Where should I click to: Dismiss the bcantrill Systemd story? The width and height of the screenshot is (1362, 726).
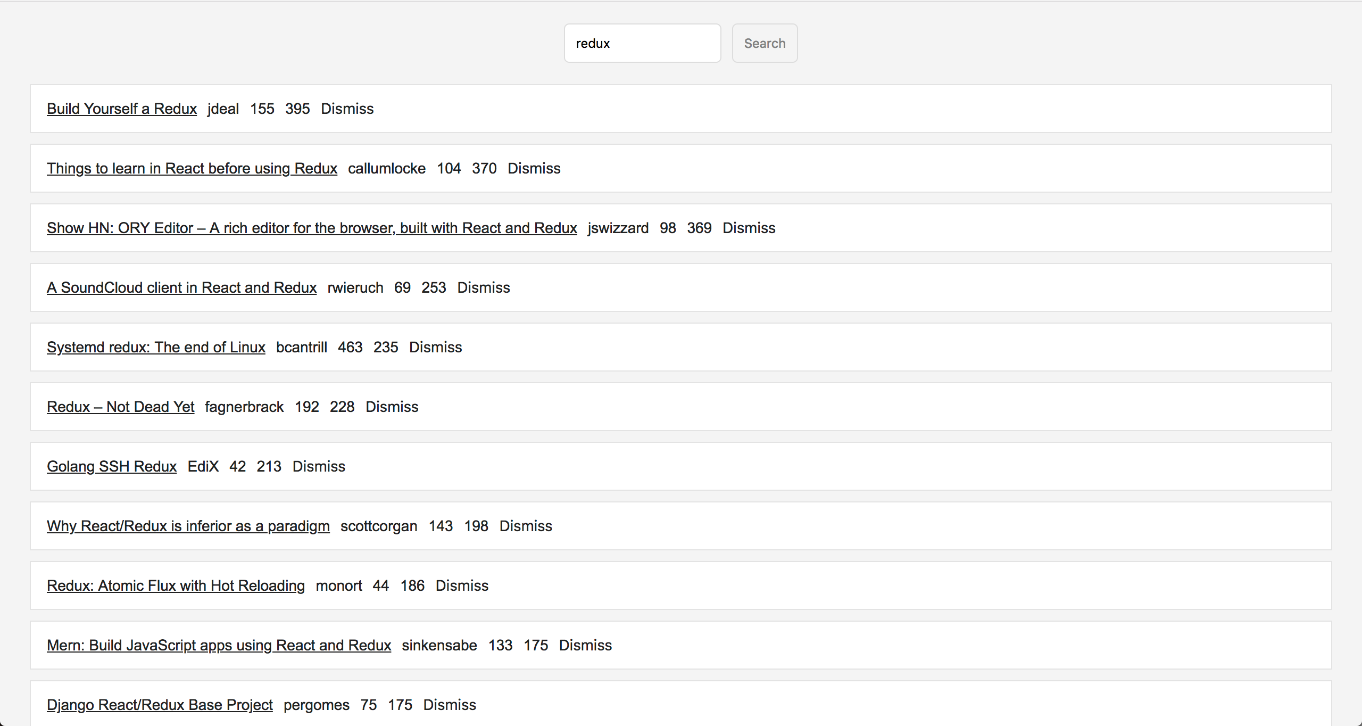435,347
